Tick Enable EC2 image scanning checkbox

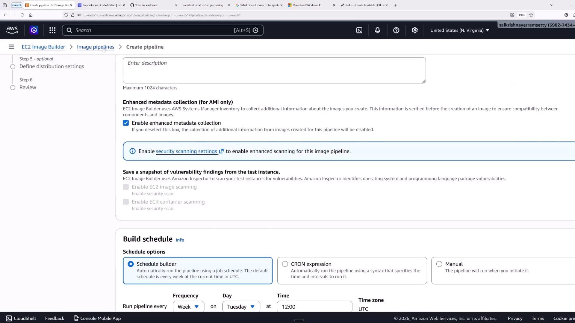(x=126, y=187)
